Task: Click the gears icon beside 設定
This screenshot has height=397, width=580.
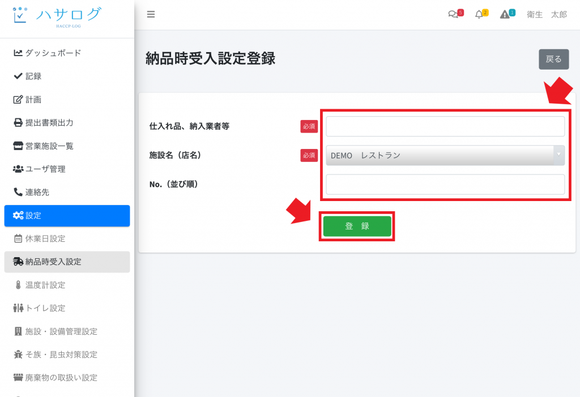Action: pyautogui.click(x=18, y=215)
